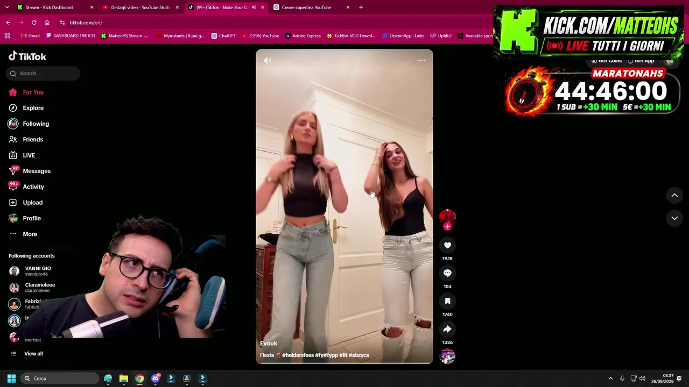Select the TikTok browser tab
689x387 pixels.
(226, 8)
